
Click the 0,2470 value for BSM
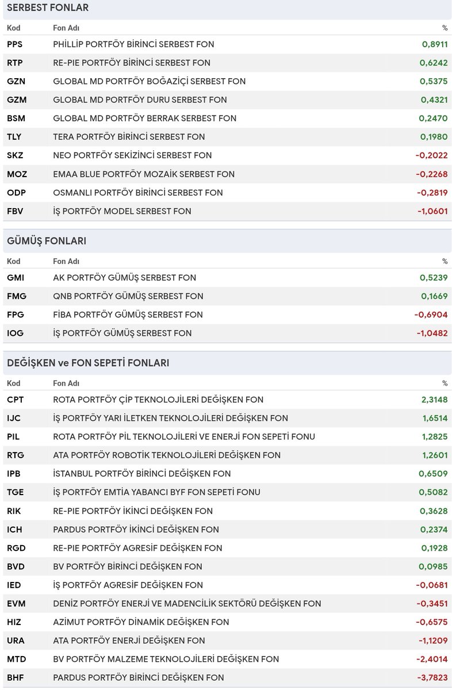434,118
